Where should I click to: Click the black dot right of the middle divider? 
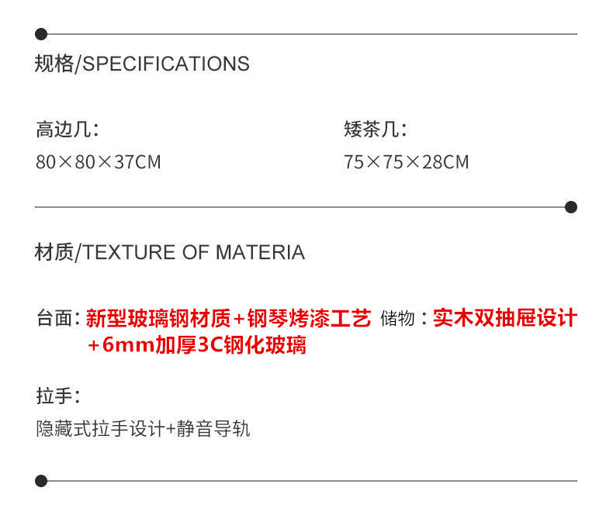[x=571, y=207]
